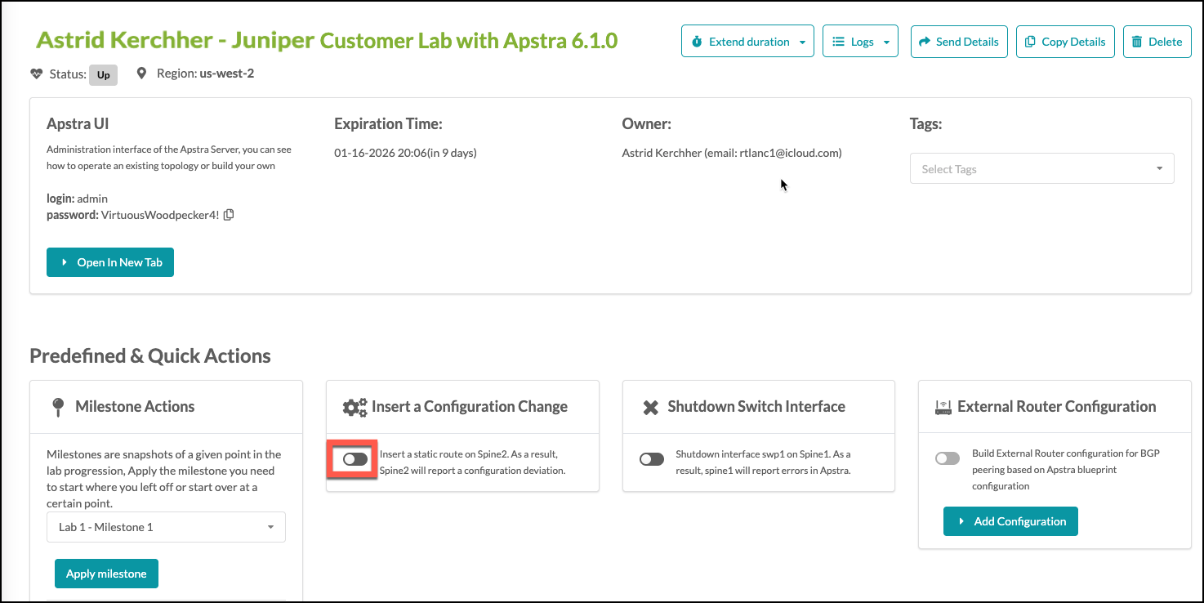Viewport: 1204px width, 603px height.
Task: Enable the Shutdown Switch Interface toggle
Action: pos(651,459)
